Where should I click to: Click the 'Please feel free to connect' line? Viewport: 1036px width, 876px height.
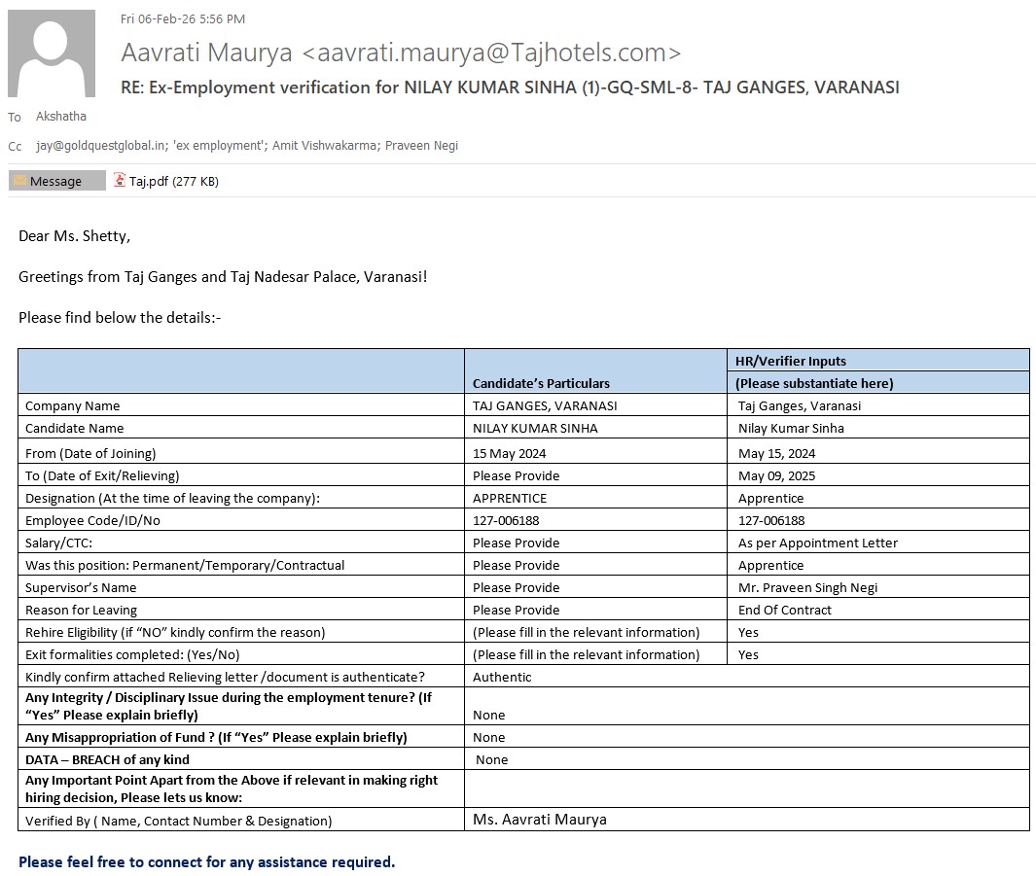pos(206,861)
